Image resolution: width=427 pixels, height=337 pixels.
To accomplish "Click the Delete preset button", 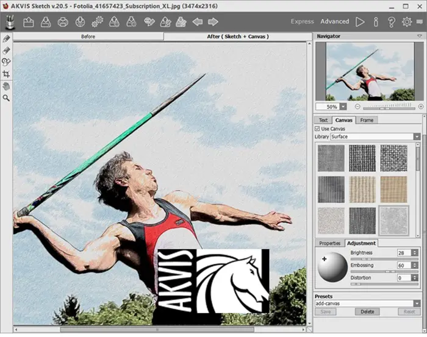I will [x=367, y=311].
